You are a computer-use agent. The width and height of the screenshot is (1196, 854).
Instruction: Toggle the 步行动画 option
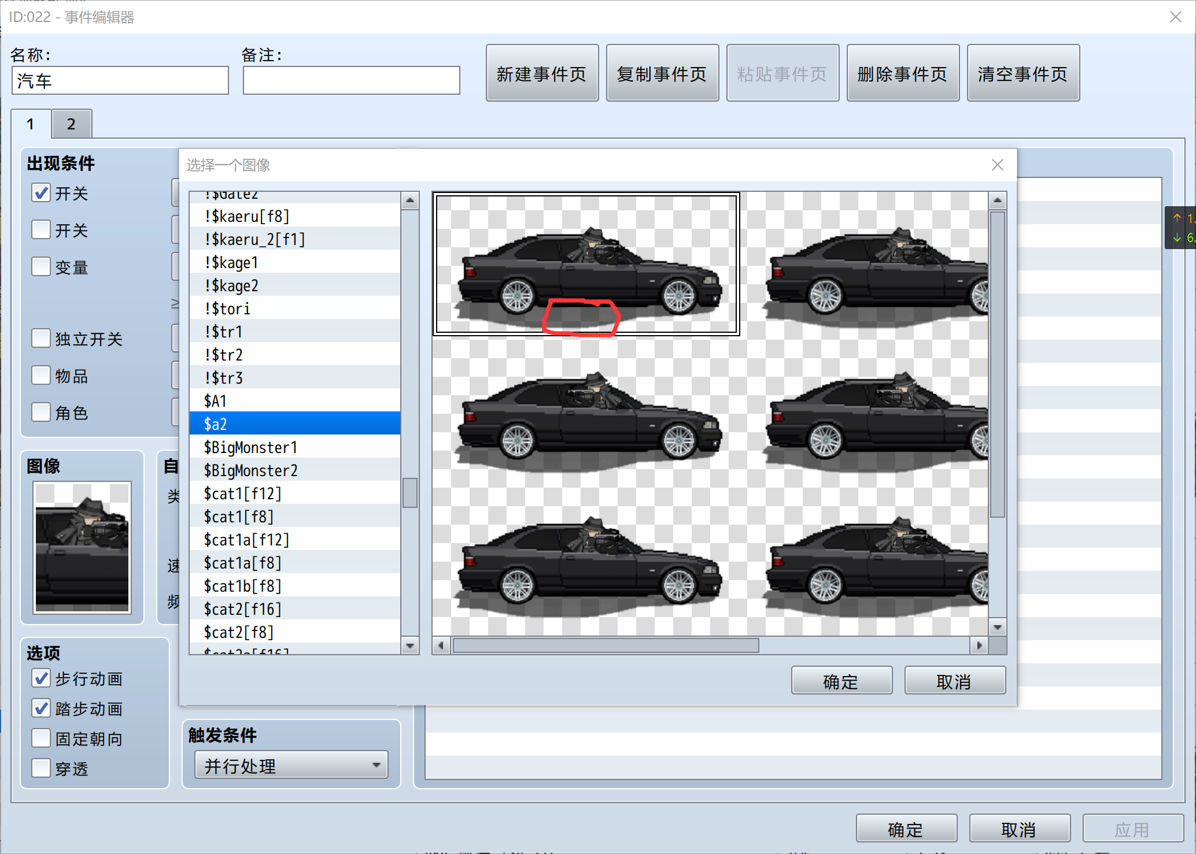pyautogui.click(x=41, y=678)
